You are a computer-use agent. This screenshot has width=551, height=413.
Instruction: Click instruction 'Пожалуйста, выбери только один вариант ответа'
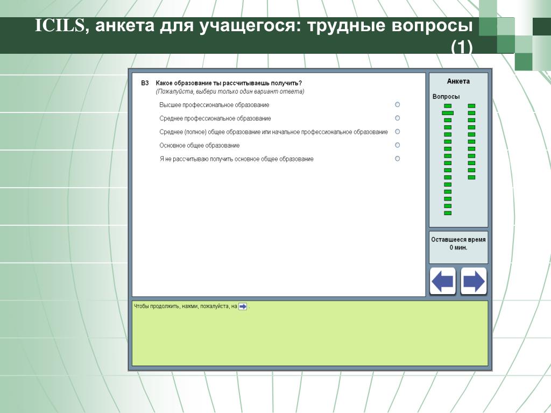[x=230, y=91]
